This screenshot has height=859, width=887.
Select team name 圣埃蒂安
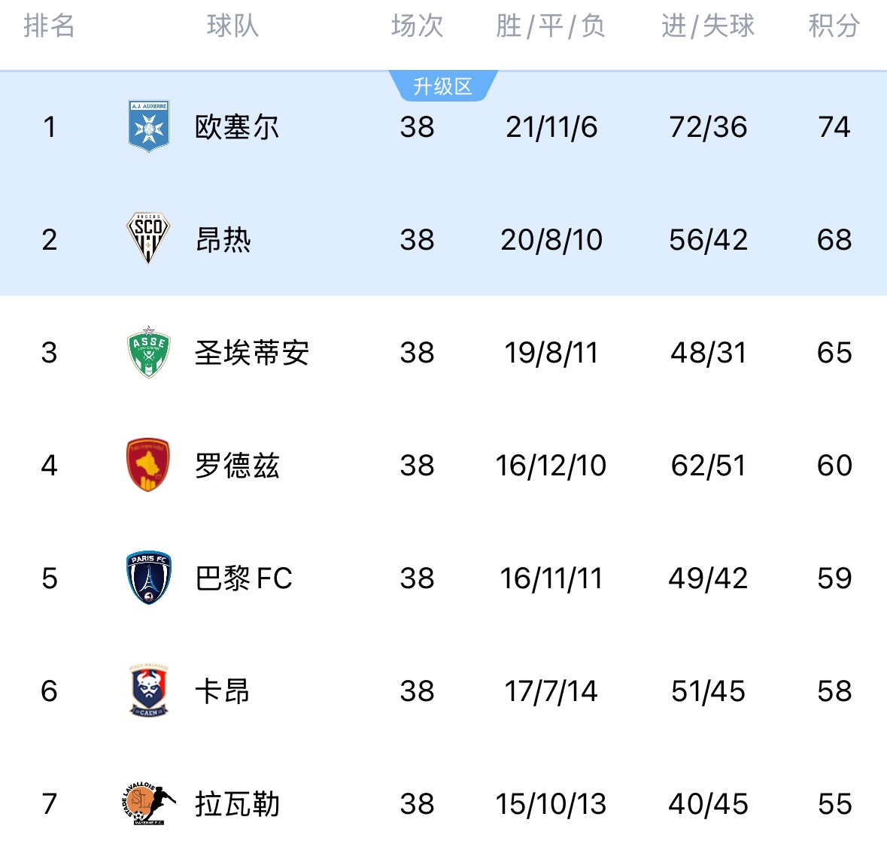pos(252,353)
